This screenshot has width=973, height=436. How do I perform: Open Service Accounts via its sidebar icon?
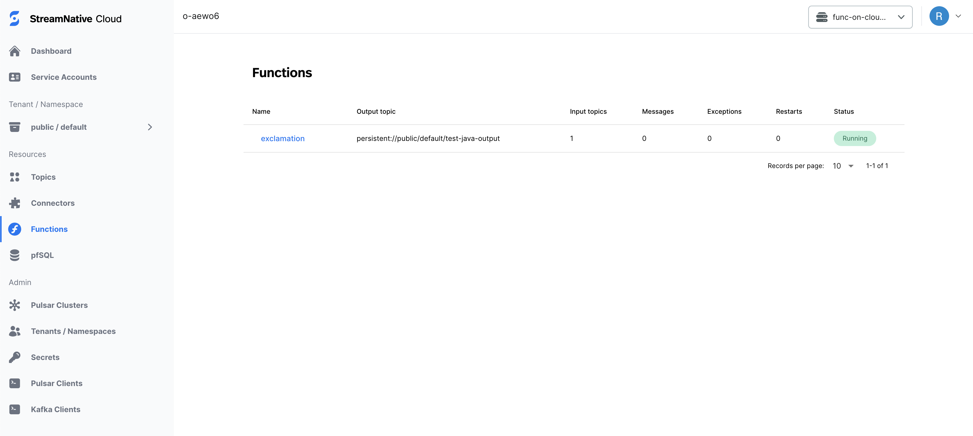coord(15,77)
